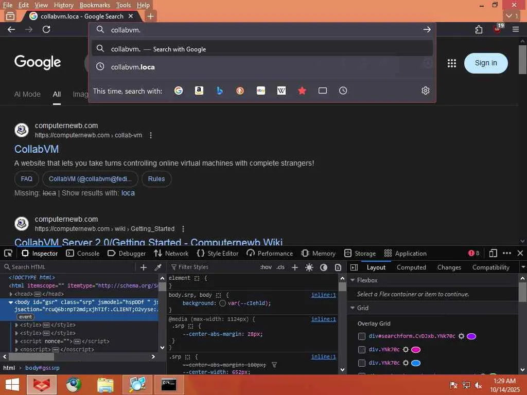The height and width of the screenshot is (395, 527).
Task: Reload the current page
Action: tap(46, 29)
